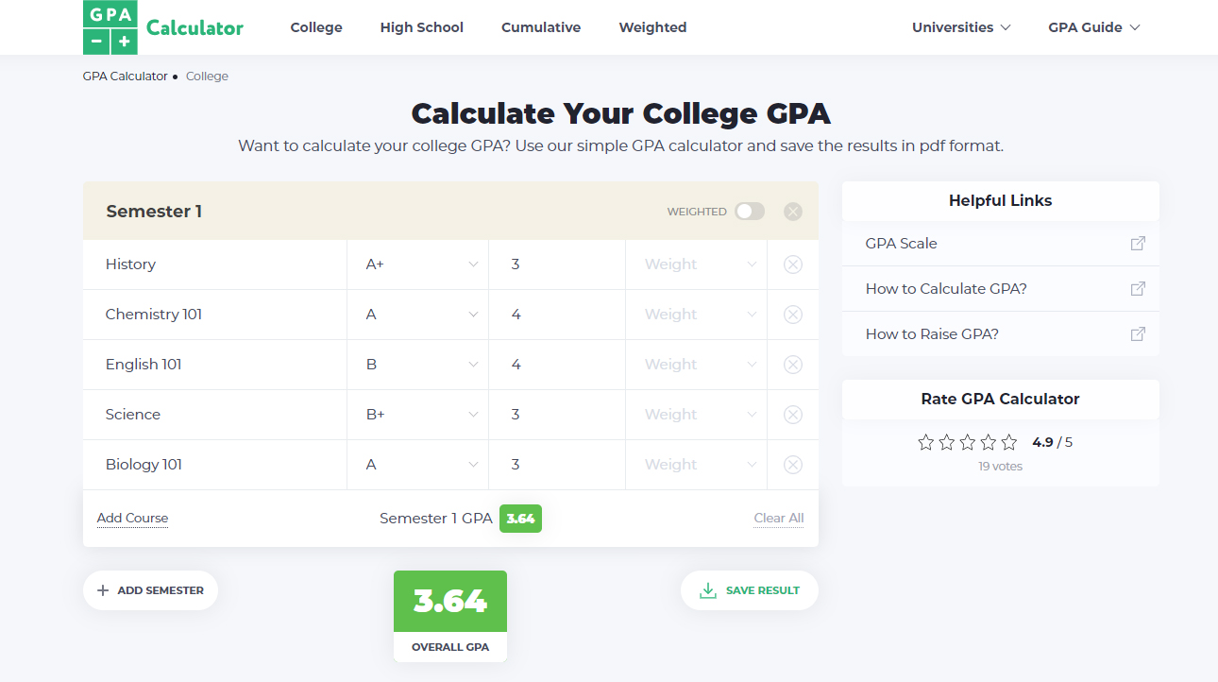Image resolution: width=1218 pixels, height=682 pixels.
Task: Go to the High School tab
Action: point(421,27)
